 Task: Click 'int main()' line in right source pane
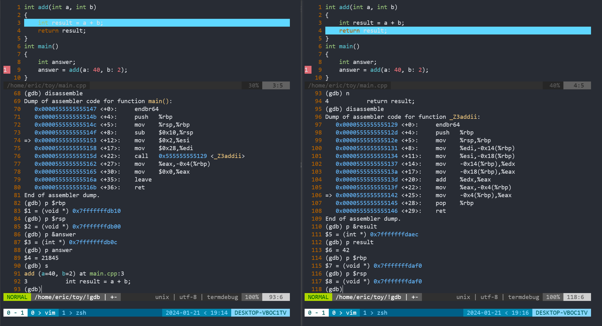point(343,46)
